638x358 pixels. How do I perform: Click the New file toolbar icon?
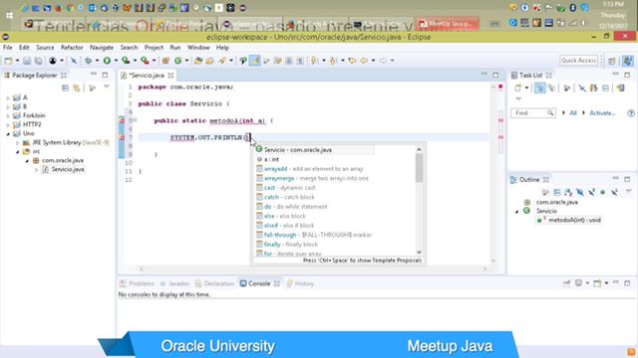point(8,61)
